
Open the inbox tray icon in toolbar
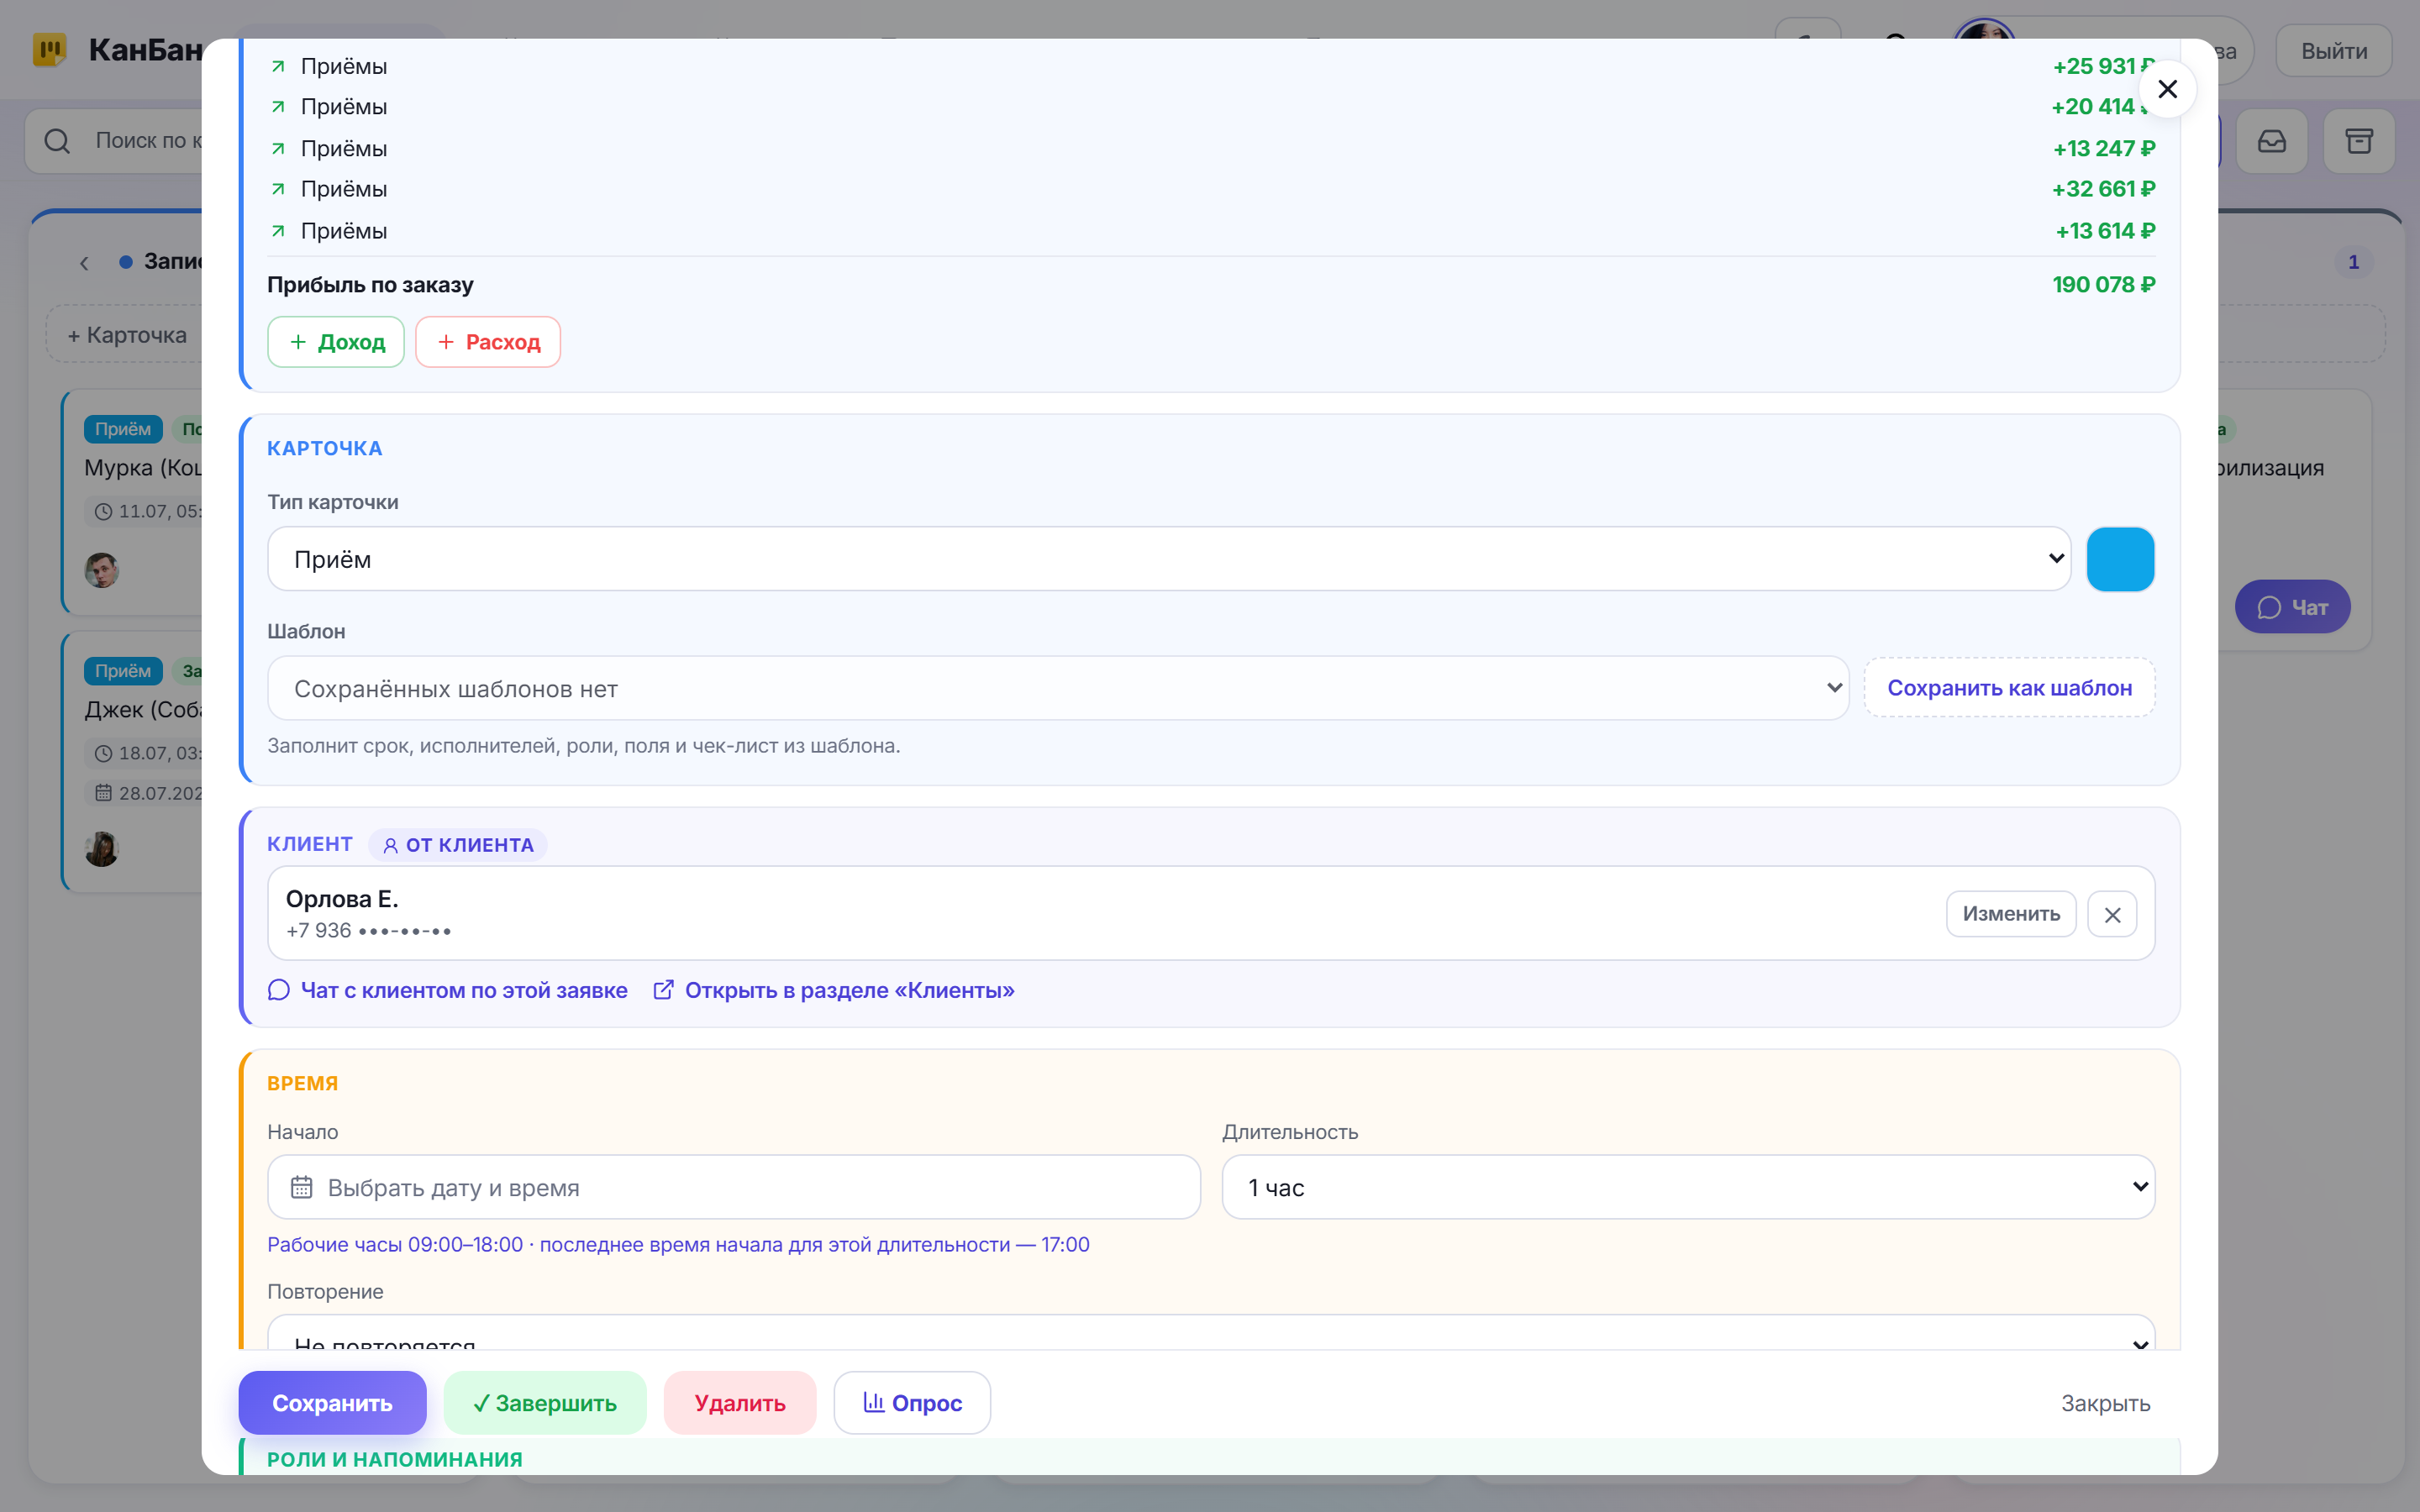tap(2272, 141)
